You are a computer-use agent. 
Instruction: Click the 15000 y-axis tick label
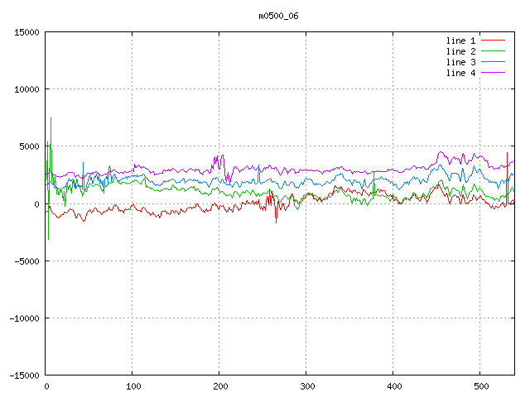coord(26,32)
